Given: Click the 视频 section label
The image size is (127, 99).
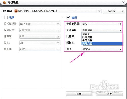Looking at the screenshot, I should coord(12,18).
